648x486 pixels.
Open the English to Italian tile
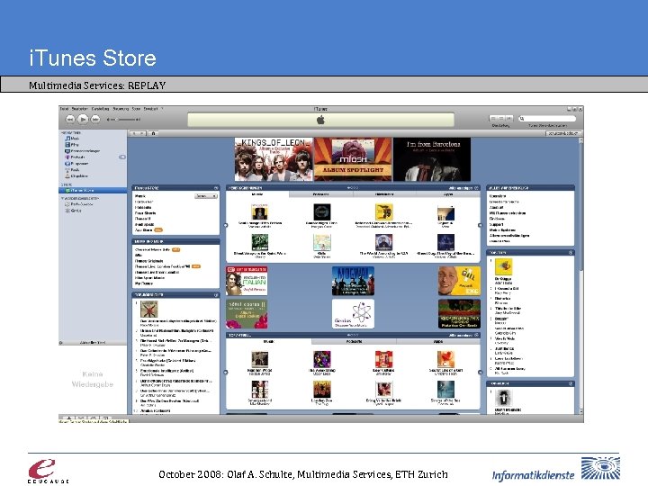247,281
